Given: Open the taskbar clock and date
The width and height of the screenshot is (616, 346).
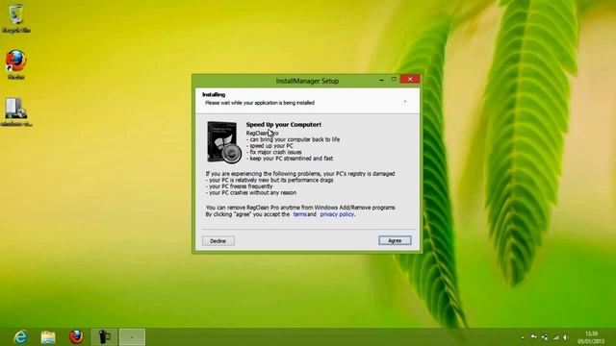Looking at the screenshot, I should click(591, 337).
